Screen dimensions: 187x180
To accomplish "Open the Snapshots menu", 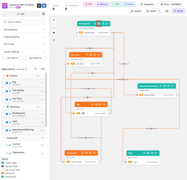I will [x=147, y=4].
